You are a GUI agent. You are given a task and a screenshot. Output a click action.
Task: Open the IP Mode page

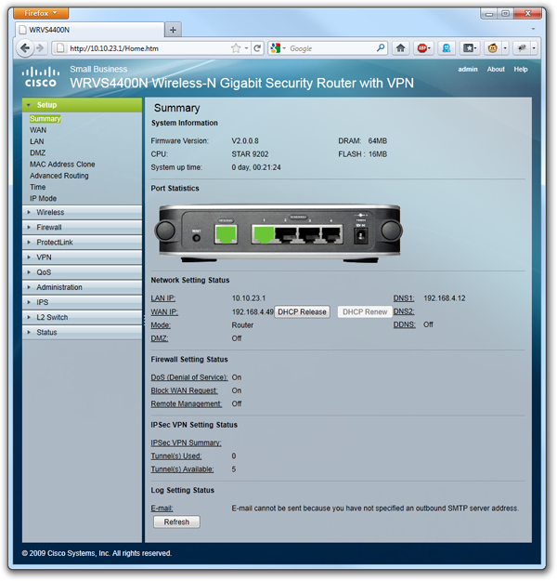44,199
